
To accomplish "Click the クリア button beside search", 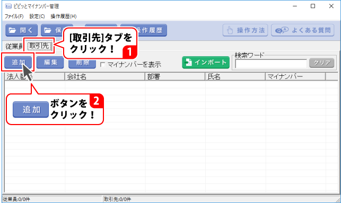I will click(x=322, y=63).
